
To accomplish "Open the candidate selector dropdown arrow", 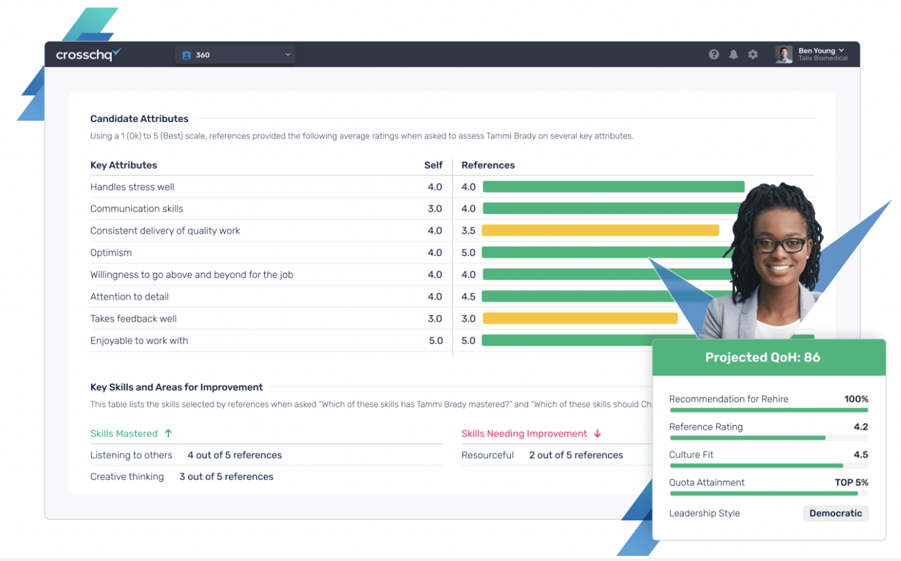I will point(288,54).
